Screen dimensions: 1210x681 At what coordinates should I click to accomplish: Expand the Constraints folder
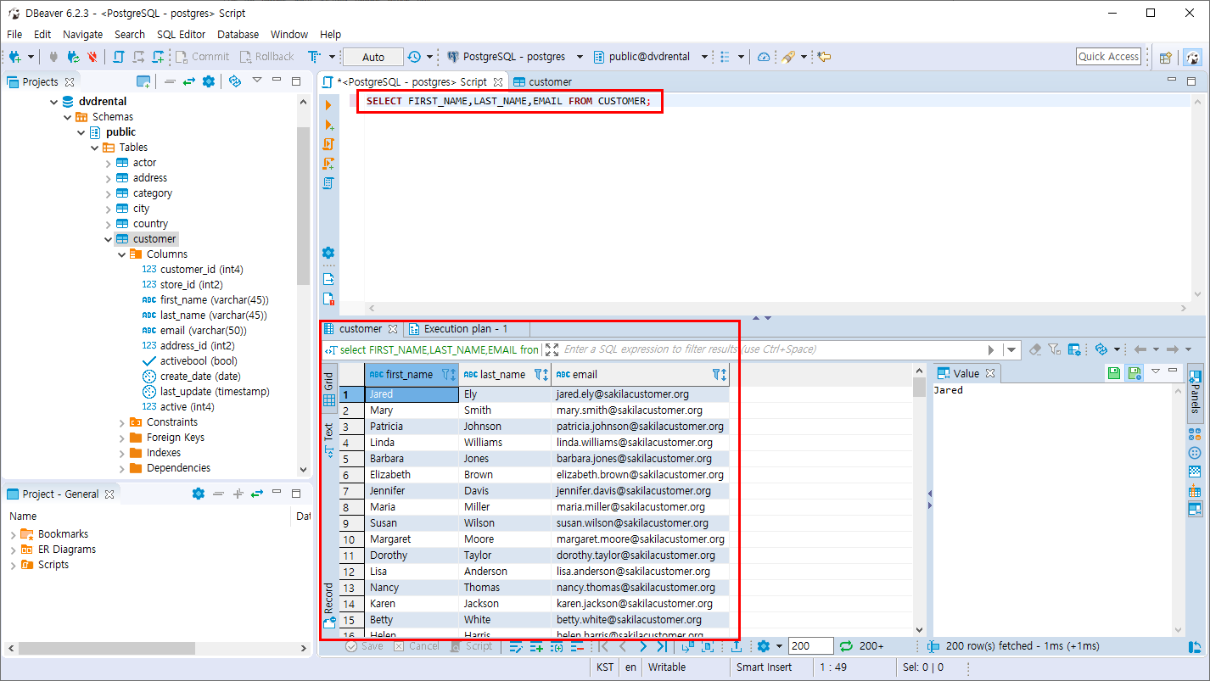tap(121, 422)
